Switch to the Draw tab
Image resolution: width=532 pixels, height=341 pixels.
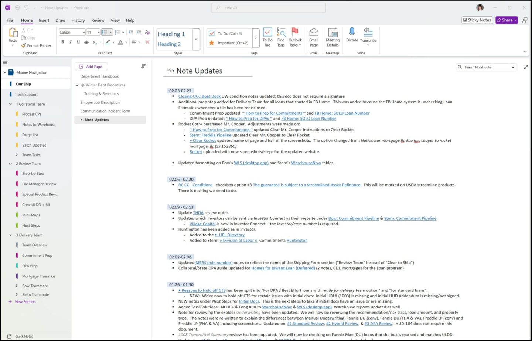click(x=60, y=20)
